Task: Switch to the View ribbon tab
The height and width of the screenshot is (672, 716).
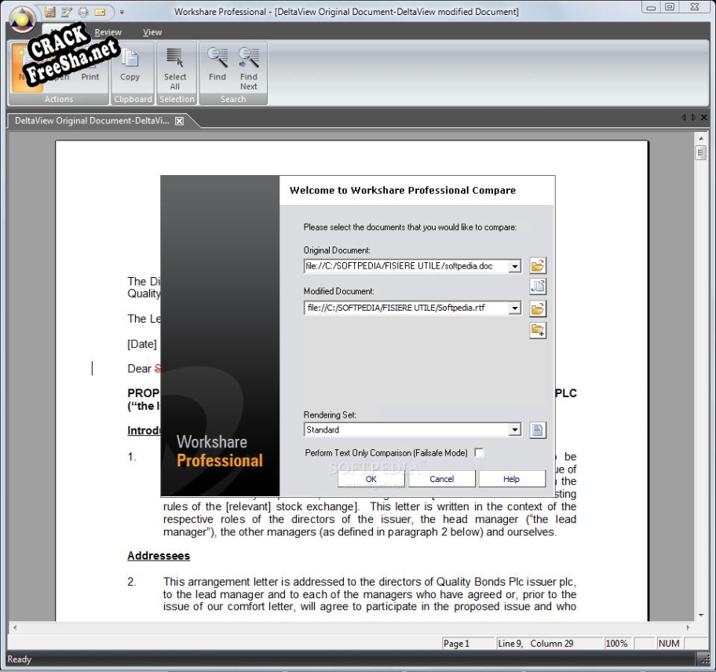Action: pos(152,32)
